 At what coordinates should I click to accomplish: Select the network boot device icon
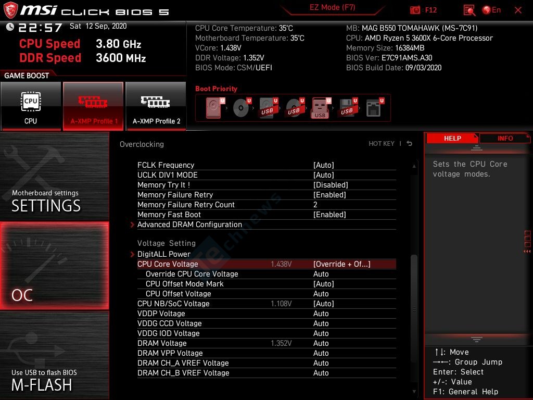[375, 108]
